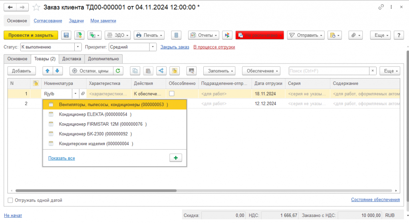Click the question mark help button
This screenshot has height=223, width=409.
coord(399,35)
